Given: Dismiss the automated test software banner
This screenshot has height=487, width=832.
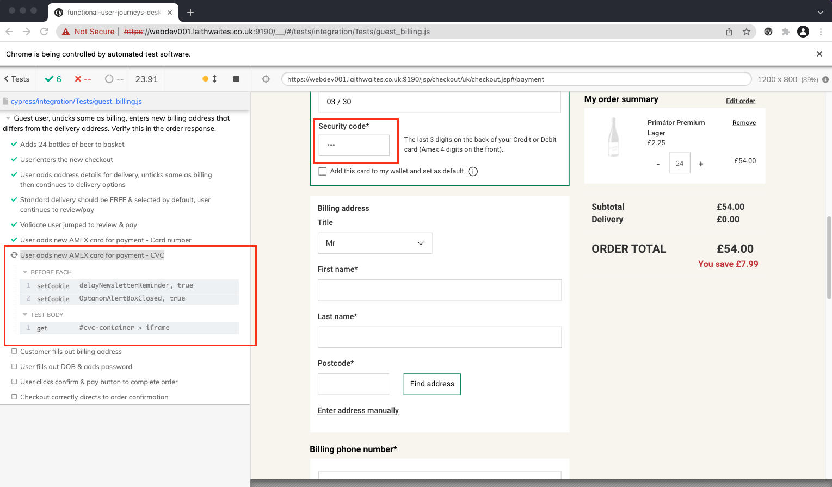Looking at the screenshot, I should click(819, 54).
